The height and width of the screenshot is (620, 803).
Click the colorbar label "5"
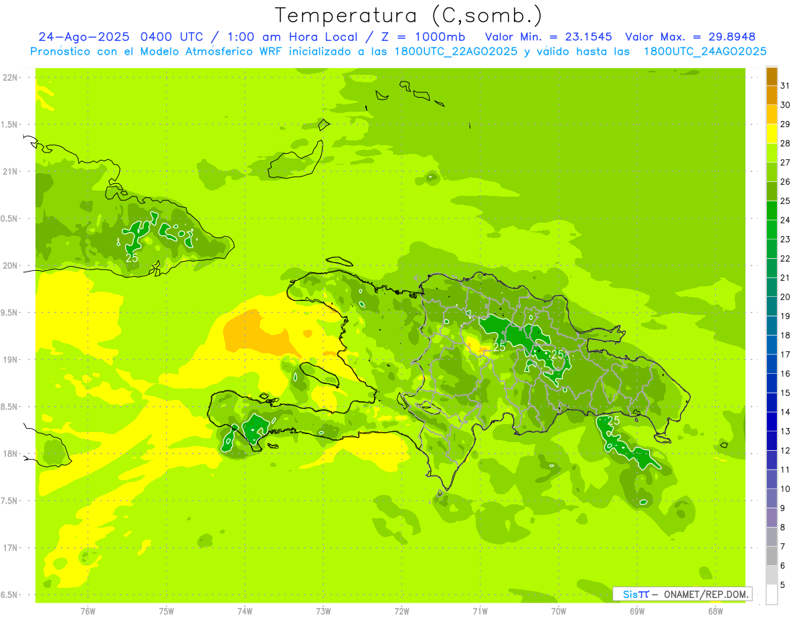(783, 585)
